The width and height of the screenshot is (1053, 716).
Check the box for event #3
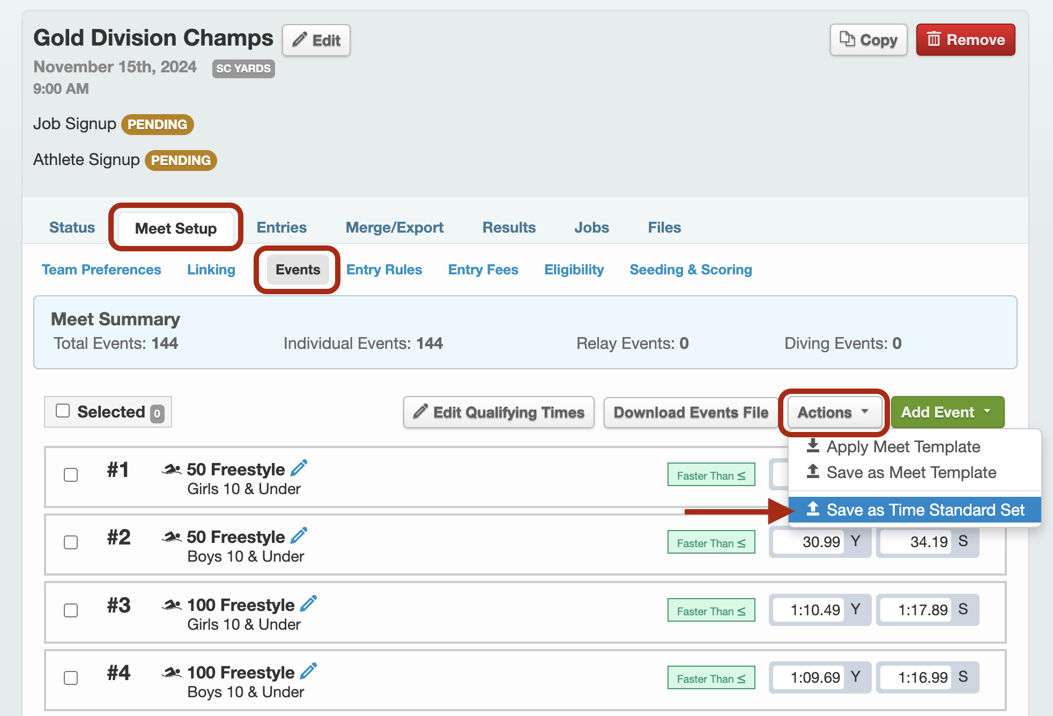point(71,610)
